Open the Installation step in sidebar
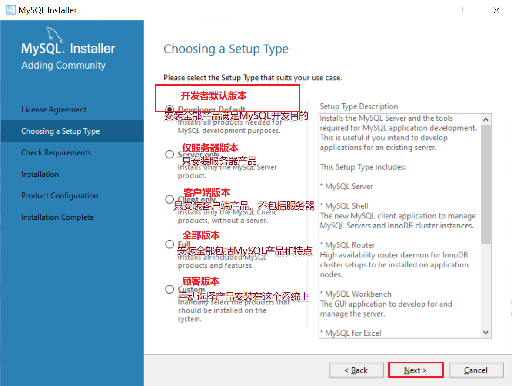This screenshot has height=386, width=512. pyautogui.click(x=40, y=174)
